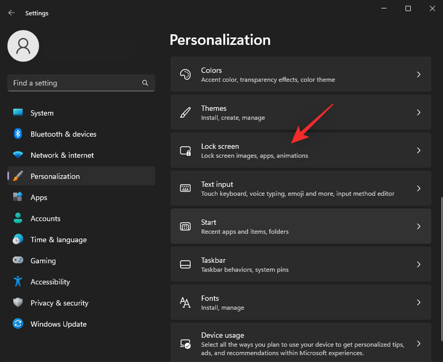Viewport: 443px width, 362px height.
Task: Click the Gaming Xbox sidebar icon
Action: click(x=17, y=261)
